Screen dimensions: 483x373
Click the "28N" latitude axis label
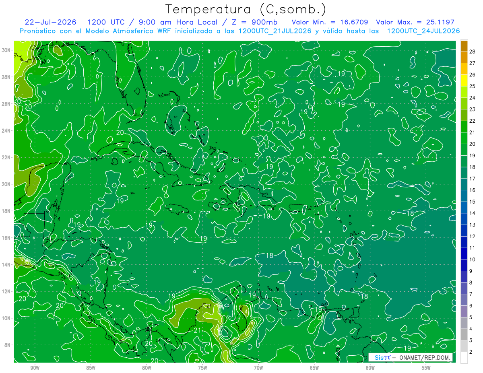pyautogui.click(x=7, y=77)
